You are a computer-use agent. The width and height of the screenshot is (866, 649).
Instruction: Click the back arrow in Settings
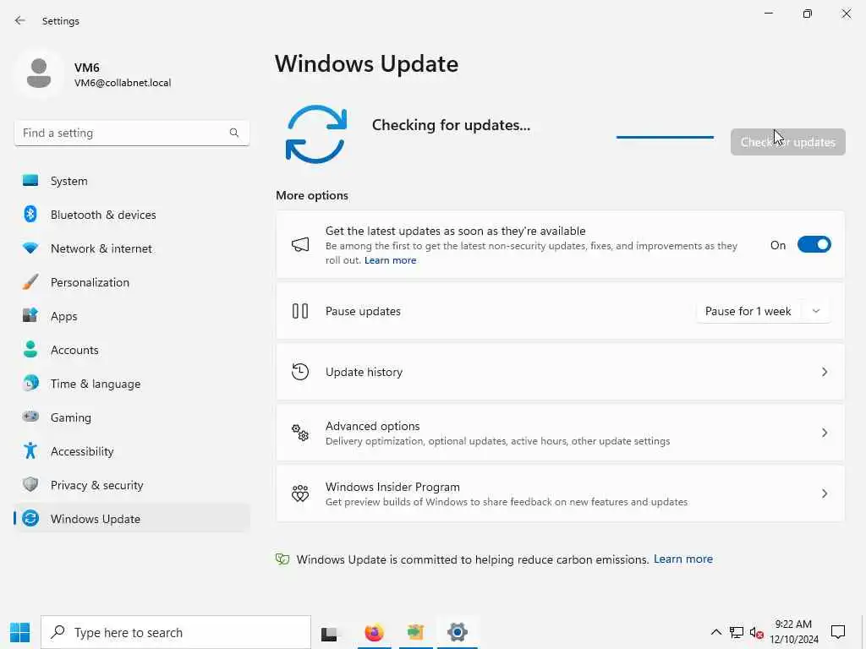click(x=20, y=20)
